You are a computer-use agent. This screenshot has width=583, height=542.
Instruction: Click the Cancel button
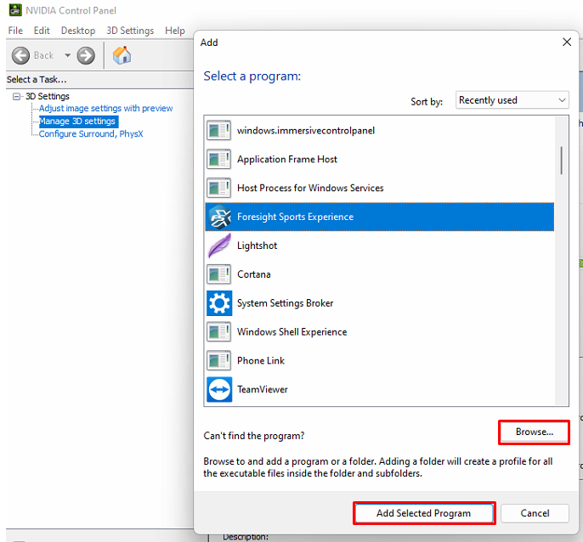(x=535, y=513)
